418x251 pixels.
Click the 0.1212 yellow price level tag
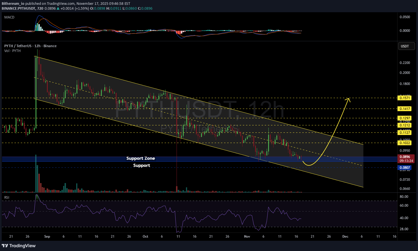pyautogui.click(x=405, y=125)
